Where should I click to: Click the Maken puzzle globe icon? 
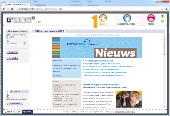(103, 18)
